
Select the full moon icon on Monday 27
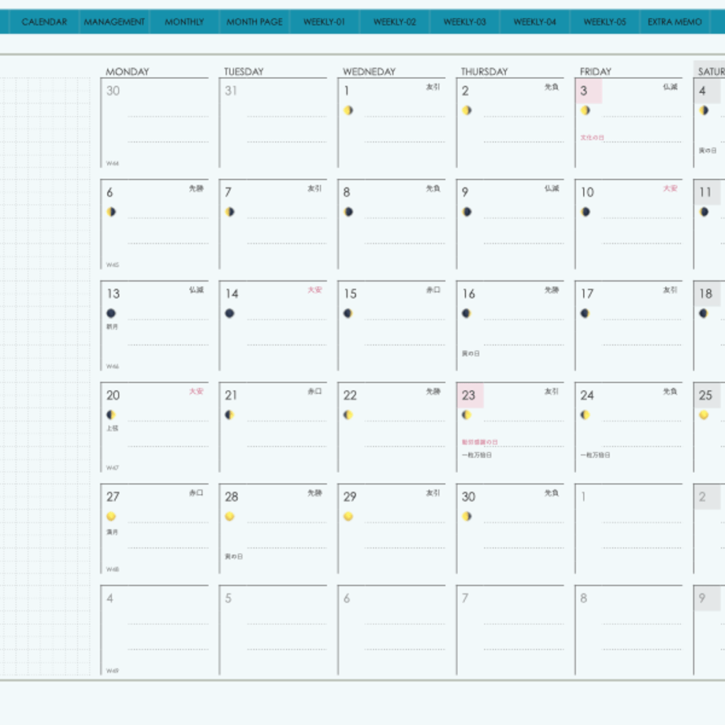point(111,516)
